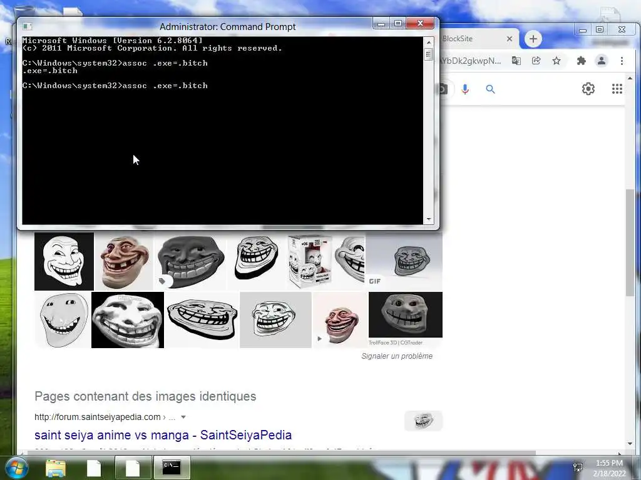Image resolution: width=641 pixels, height=480 pixels.
Task: Click the Chrome page scroll down arrow
Action: tap(630, 444)
